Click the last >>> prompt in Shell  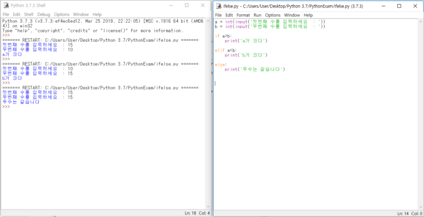pos(6,107)
